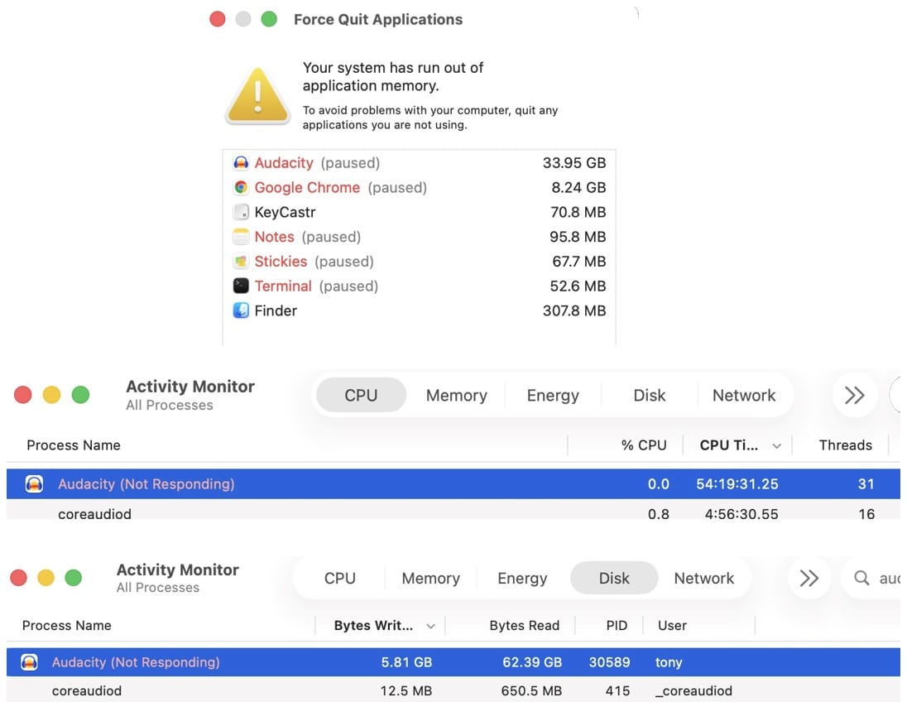The image size is (907, 702).
Task: Click the yellow warning triangle icon
Action: pyautogui.click(x=257, y=96)
